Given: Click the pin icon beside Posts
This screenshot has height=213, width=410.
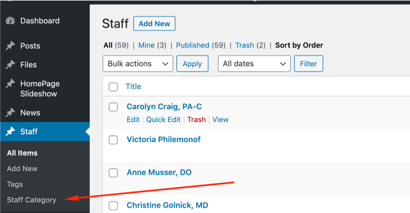Looking at the screenshot, I should 10,46.
